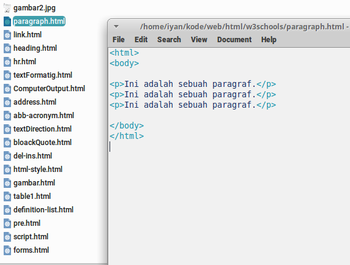Viewport: 350px width, 265px height.
Task: Click the first paragraf line in editor
Action: (193, 84)
